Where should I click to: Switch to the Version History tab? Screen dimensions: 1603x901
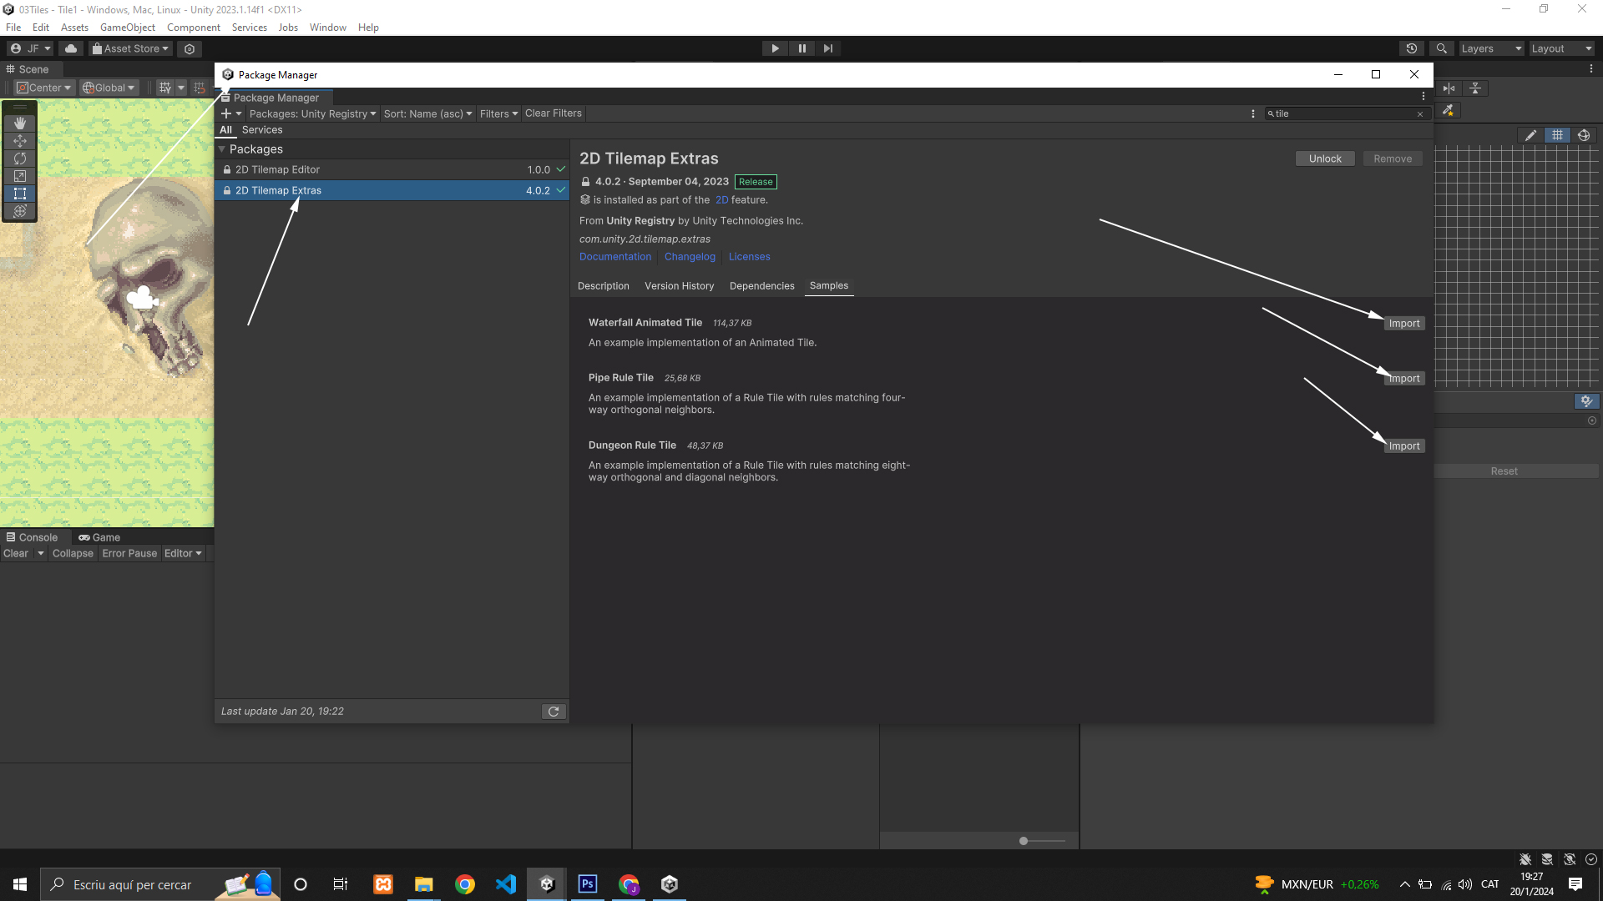679,286
